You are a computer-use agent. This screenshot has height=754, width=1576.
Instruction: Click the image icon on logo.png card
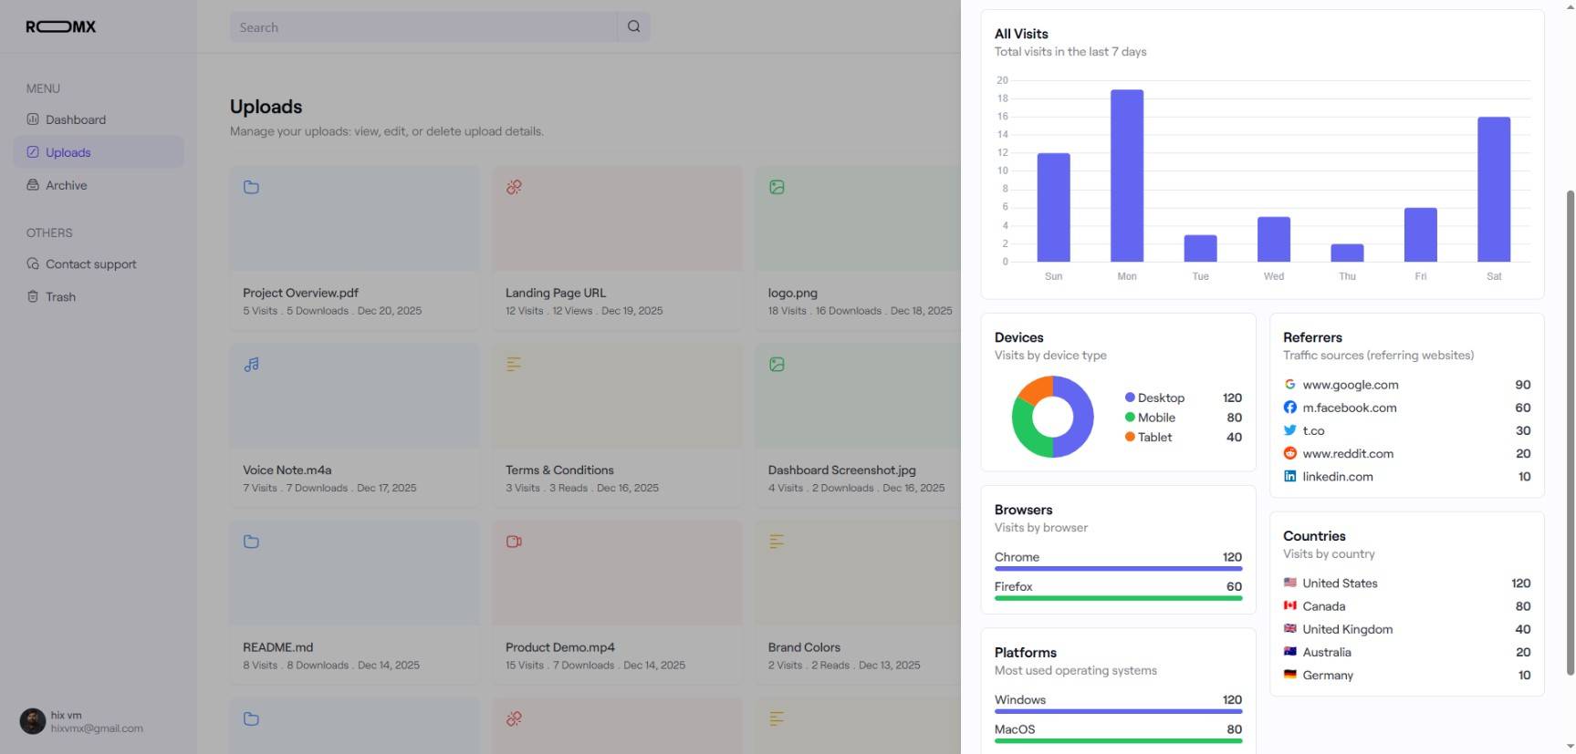pyautogui.click(x=777, y=187)
